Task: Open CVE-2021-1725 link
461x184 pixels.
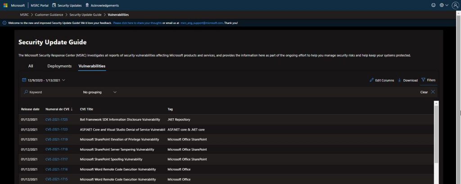Action: coord(56,120)
